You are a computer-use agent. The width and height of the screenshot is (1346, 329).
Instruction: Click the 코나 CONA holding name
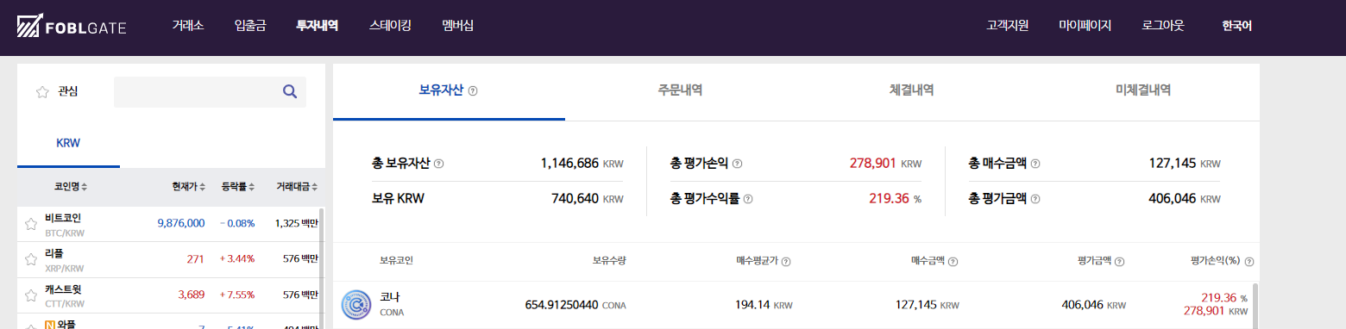(391, 304)
